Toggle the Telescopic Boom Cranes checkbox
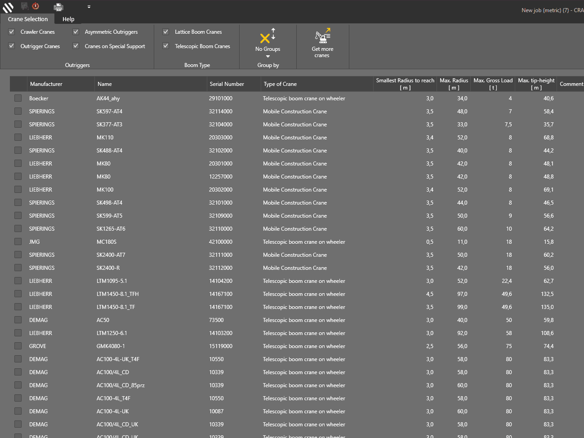Viewport: 584px width, 438px height. (x=166, y=46)
